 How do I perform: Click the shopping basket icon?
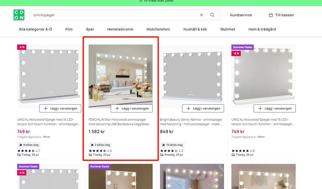(x=271, y=15)
